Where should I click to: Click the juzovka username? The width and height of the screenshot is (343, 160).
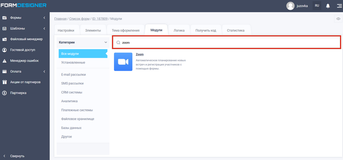(x=302, y=6)
